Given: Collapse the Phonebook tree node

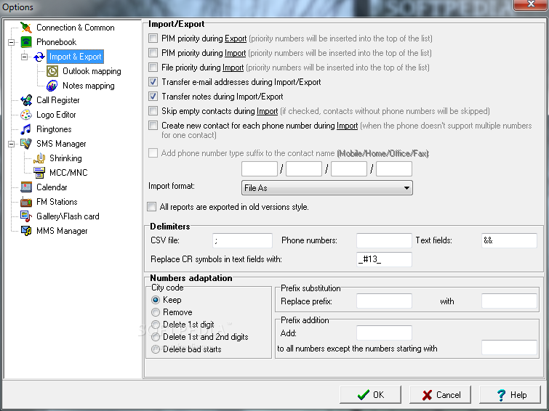Looking at the screenshot, I should (11, 42).
